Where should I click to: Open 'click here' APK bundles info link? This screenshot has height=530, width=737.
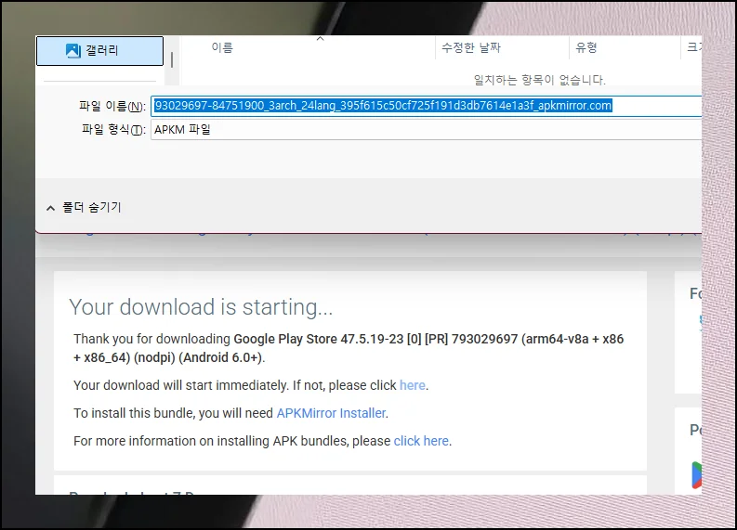pos(421,441)
